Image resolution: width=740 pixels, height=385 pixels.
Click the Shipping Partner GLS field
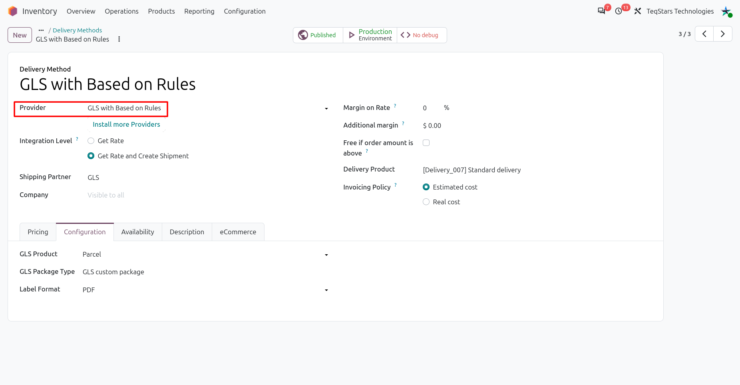pos(208,178)
